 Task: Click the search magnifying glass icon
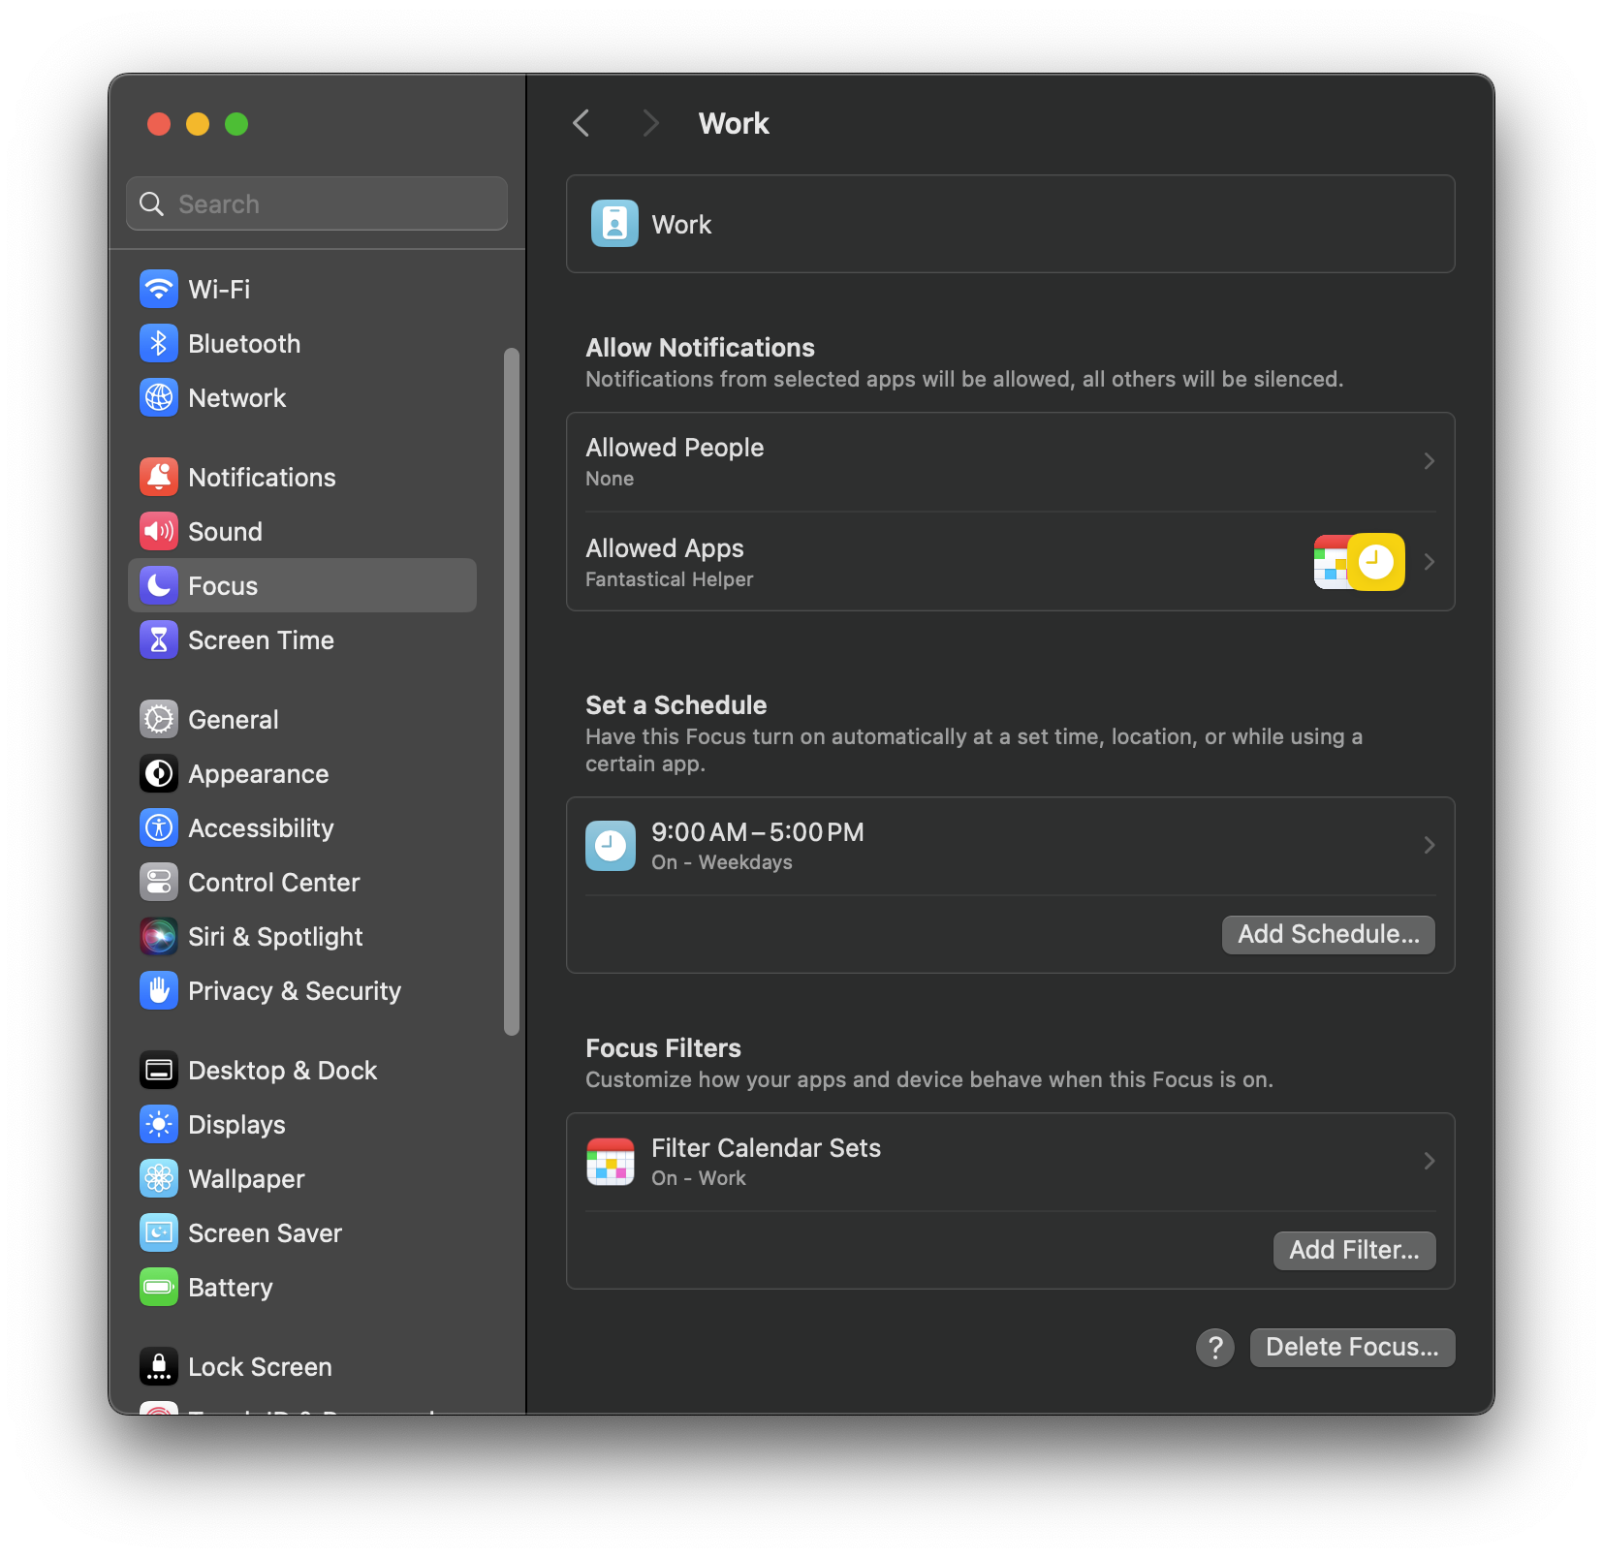[152, 203]
